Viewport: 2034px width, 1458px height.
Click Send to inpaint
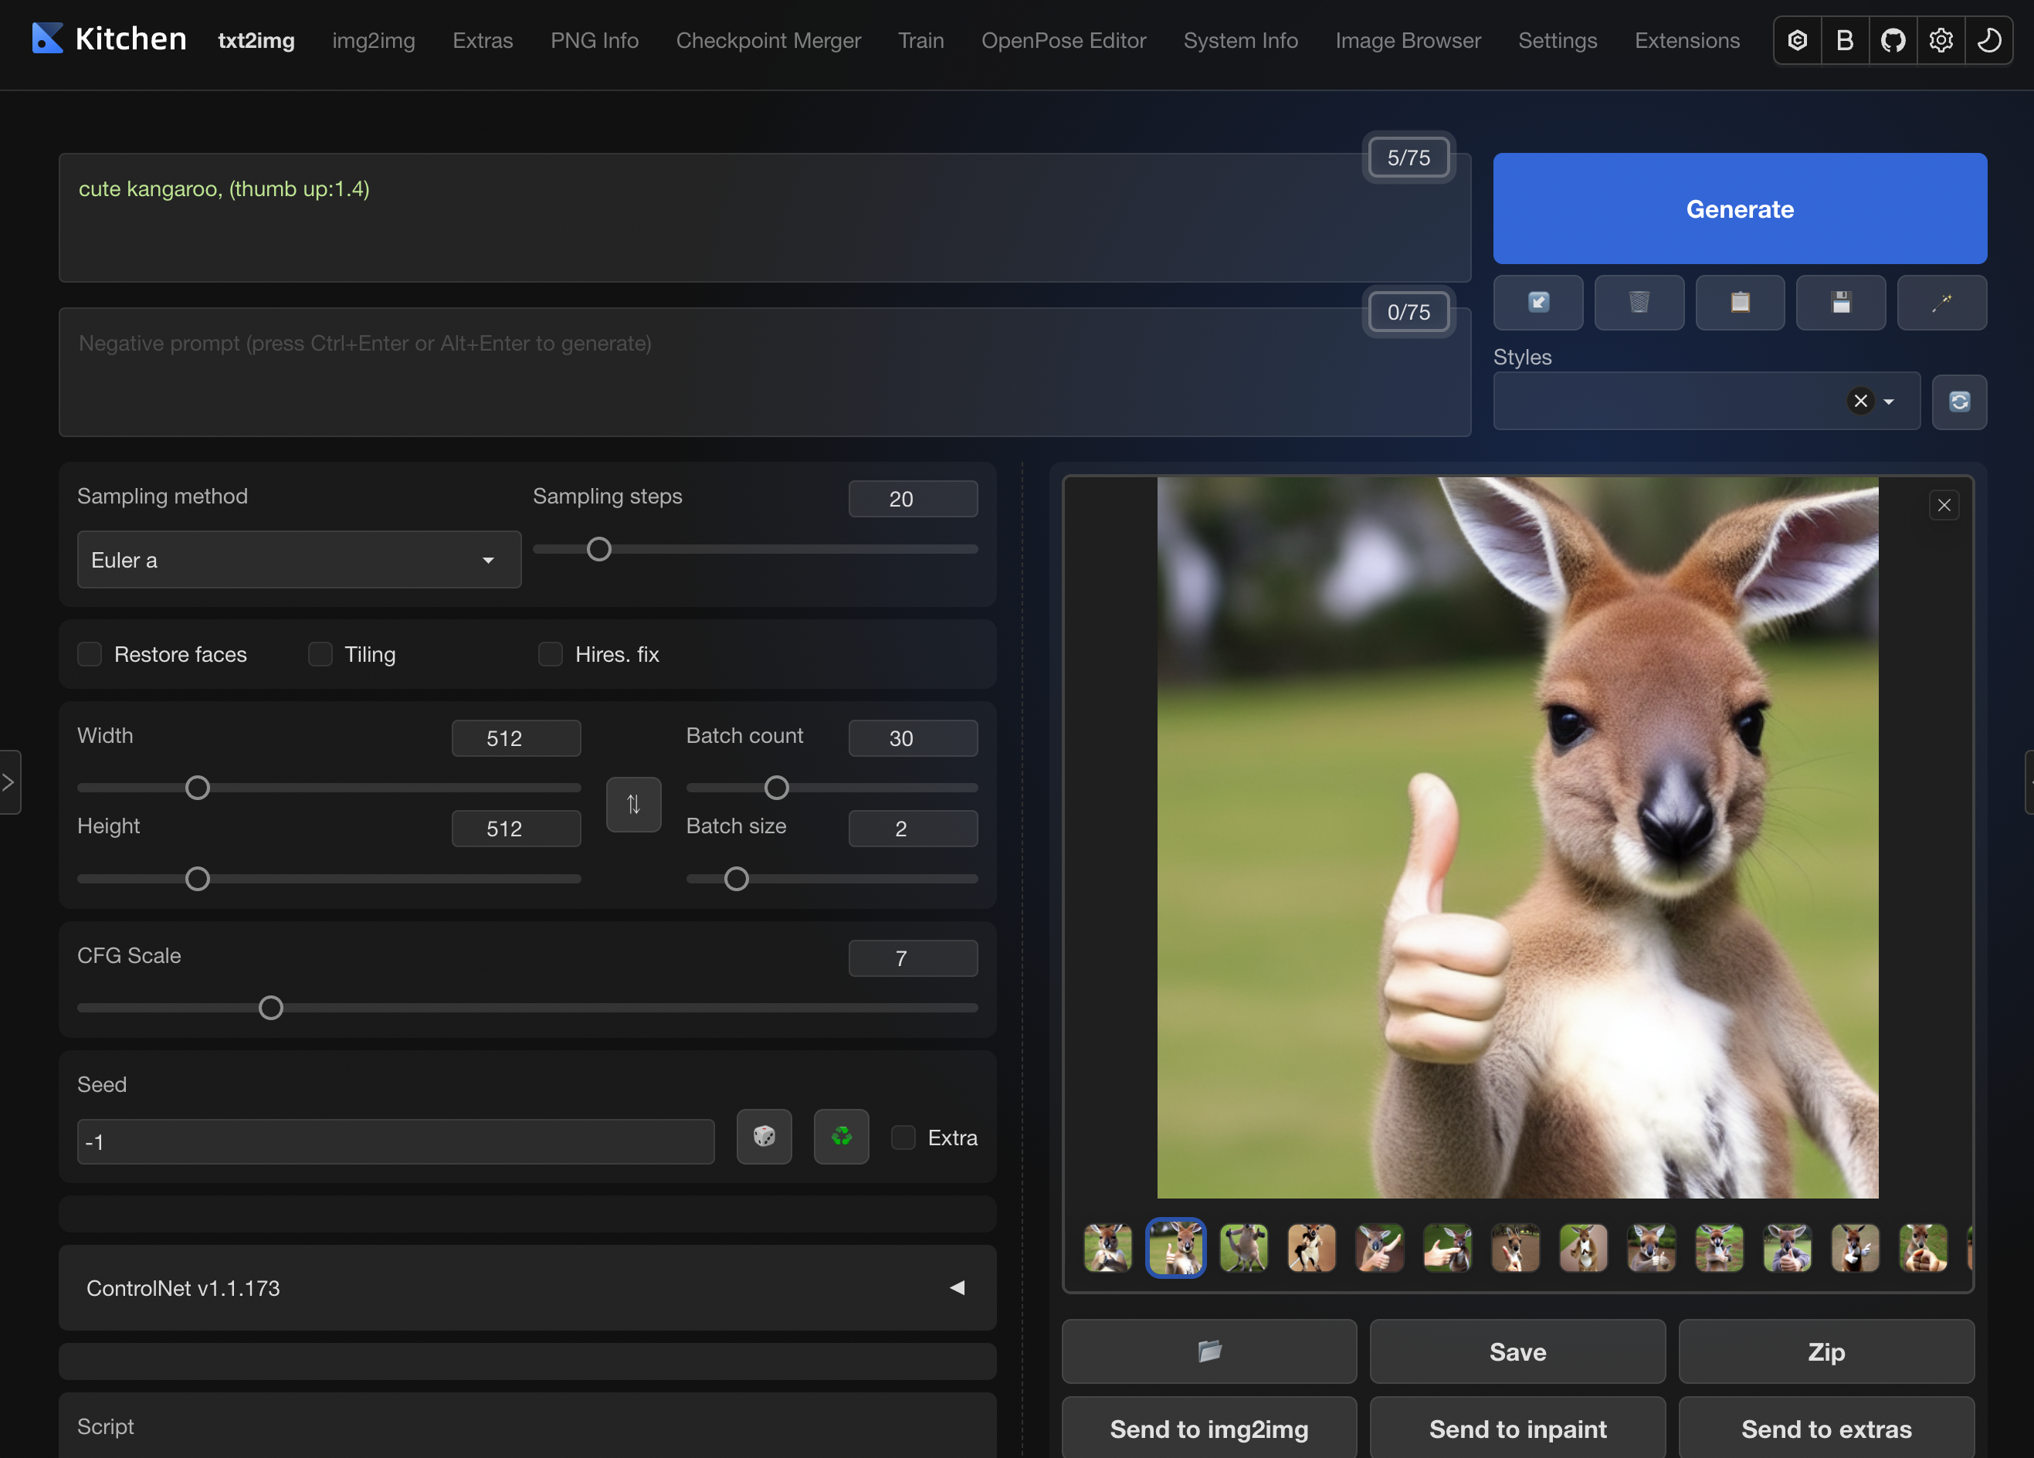pyautogui.click(x=1517, y=1429)
